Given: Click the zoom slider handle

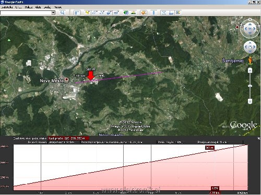Looking at the screenshot, I should (x=250, y=86).
